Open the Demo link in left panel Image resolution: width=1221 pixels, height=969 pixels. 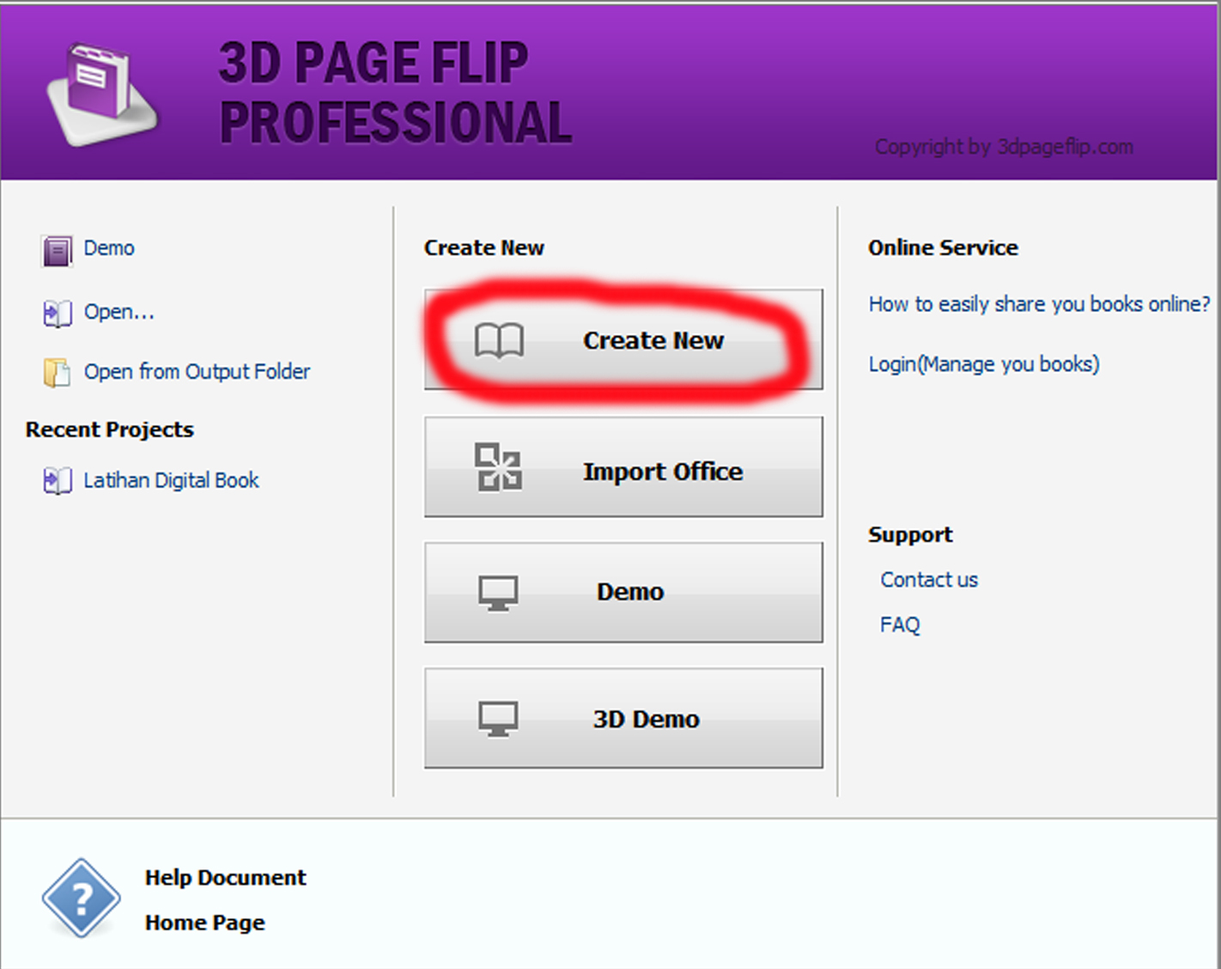(x=109, y=248)
